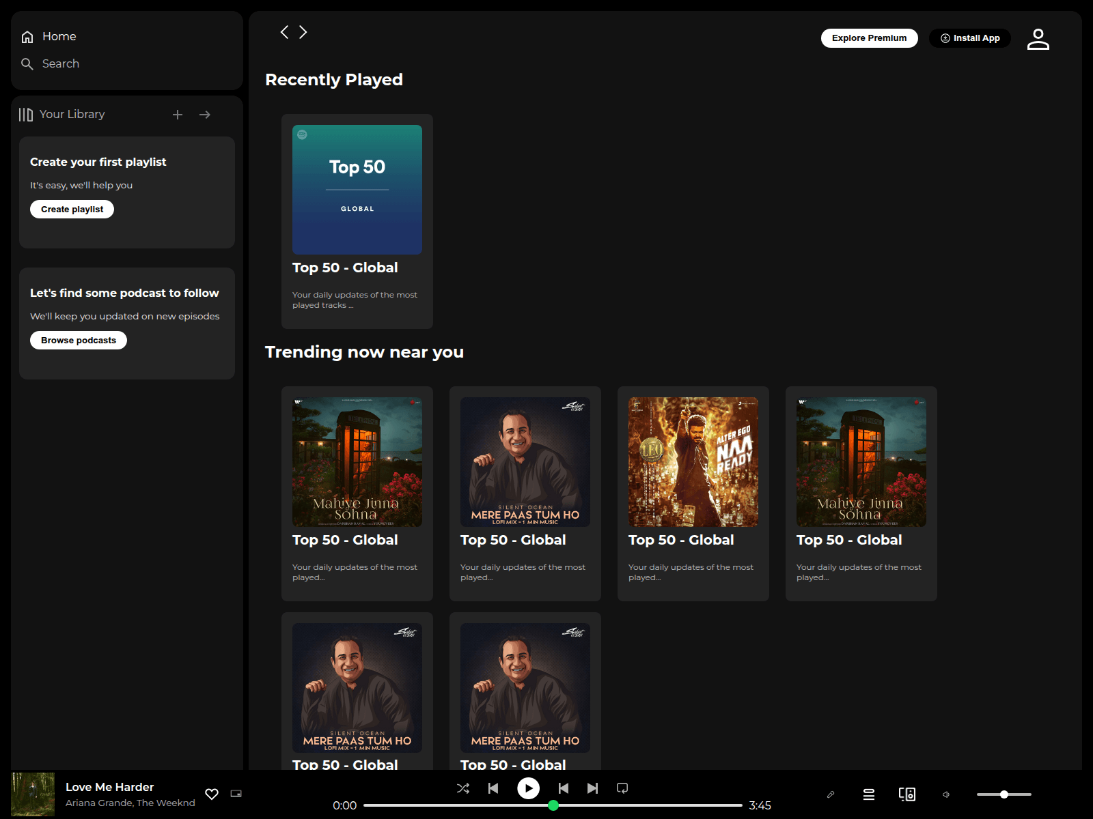Image resolution: width=1093 pixels, height=819 pixels.
Task: Click the Recently Played heading
Action: (334, 80)
